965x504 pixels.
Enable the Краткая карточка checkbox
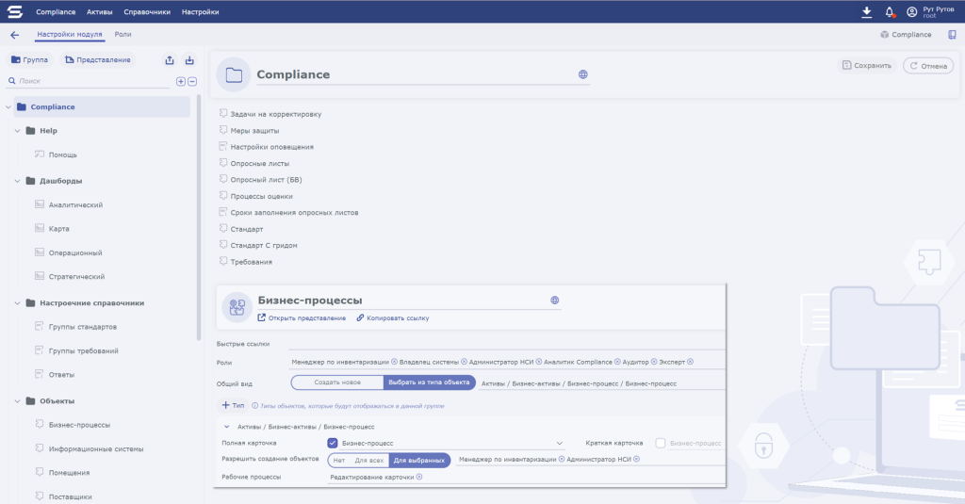[661, 443]
